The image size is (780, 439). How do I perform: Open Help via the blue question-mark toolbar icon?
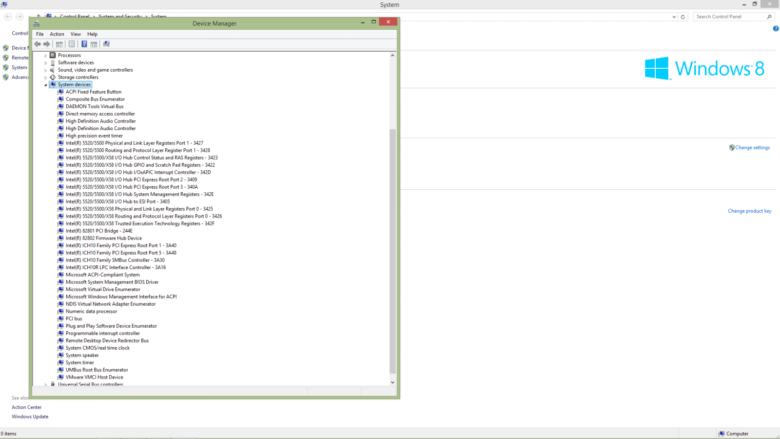pyautogui.click(x=84, y=44)
